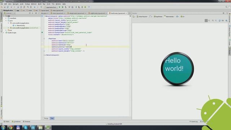Open Skype from the Windows taskbar
Image resolution: width=231 pixels, height=130 pixels.
pos(26,127)
